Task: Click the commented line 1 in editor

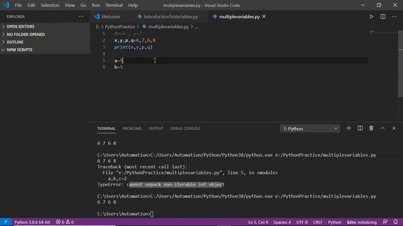Action: coord(128,33)
